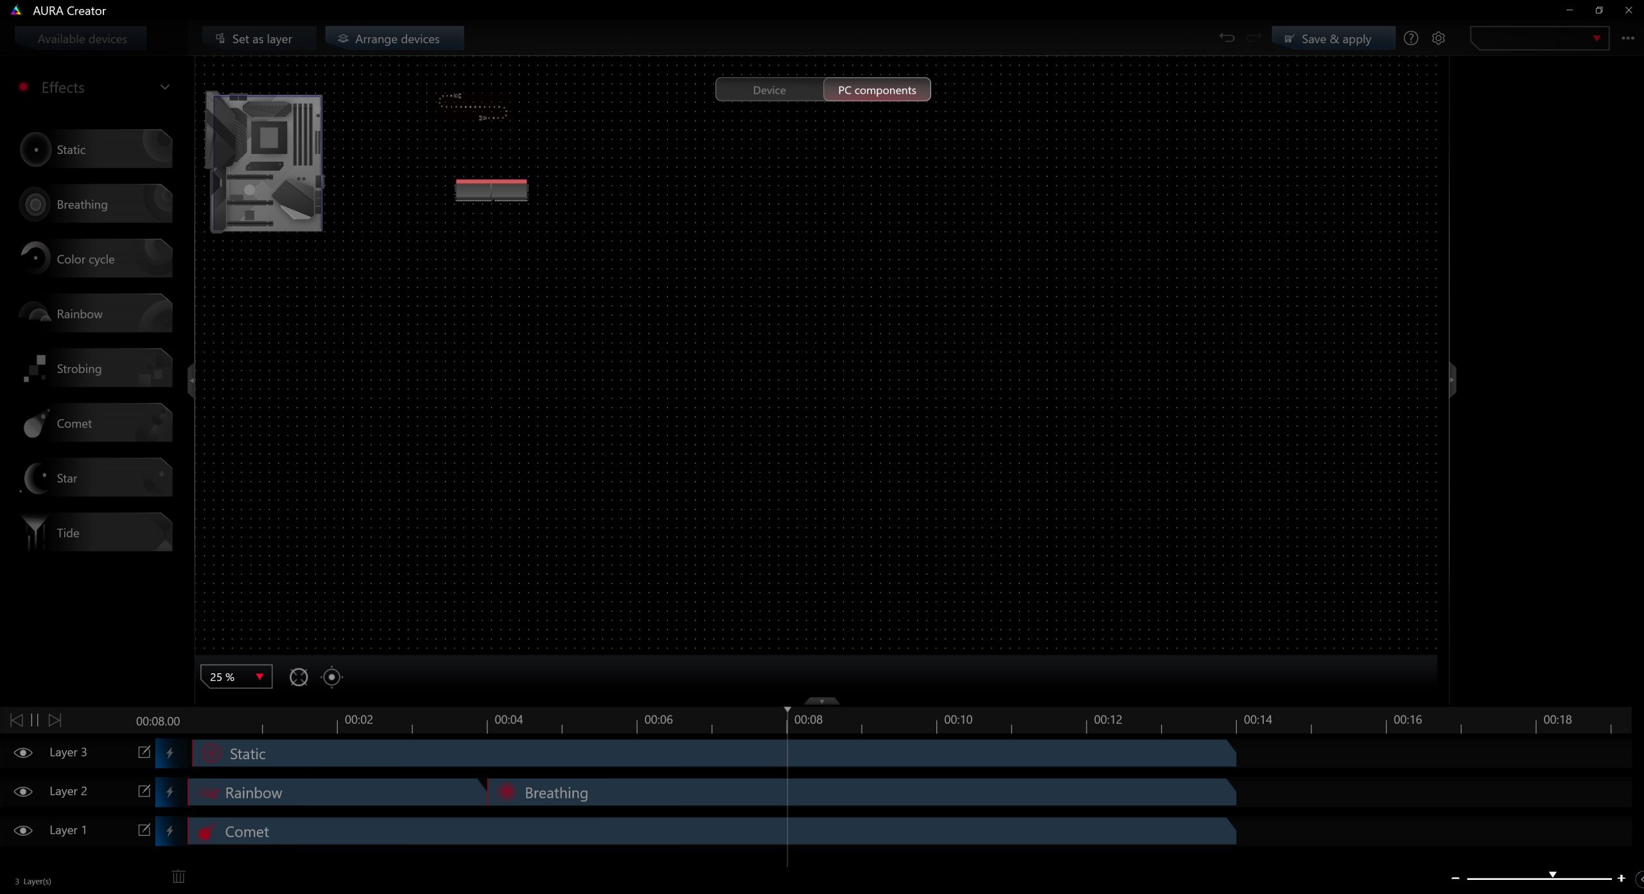Select the Layer 3 label
This screenshot has width=1644, height=894.
[68, 752]
